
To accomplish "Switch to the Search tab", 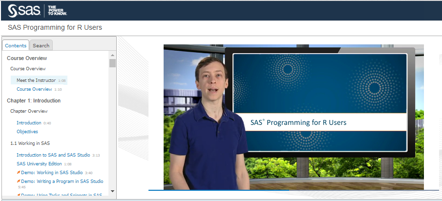I will pyautogui.click(x=41, y=45).
